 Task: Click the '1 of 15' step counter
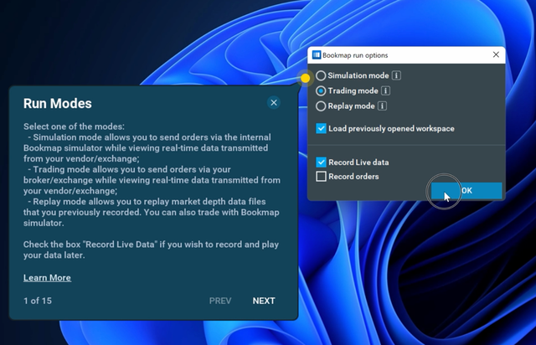pos(38,301)
